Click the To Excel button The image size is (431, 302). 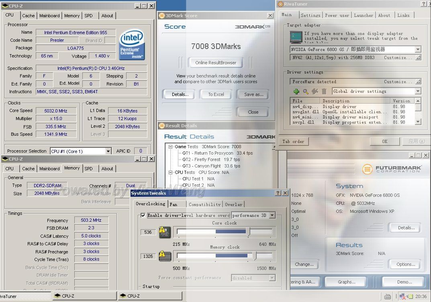tap(216, 94)
